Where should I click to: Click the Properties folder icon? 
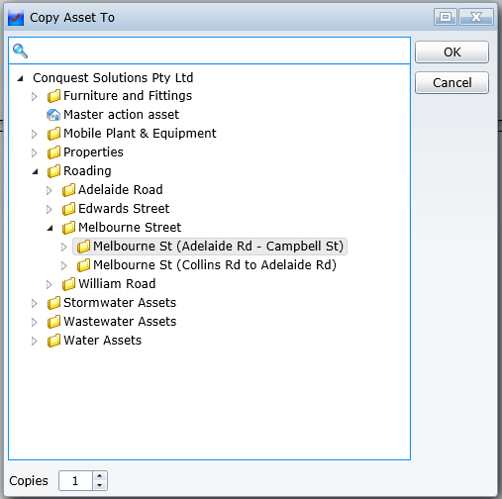53,152
